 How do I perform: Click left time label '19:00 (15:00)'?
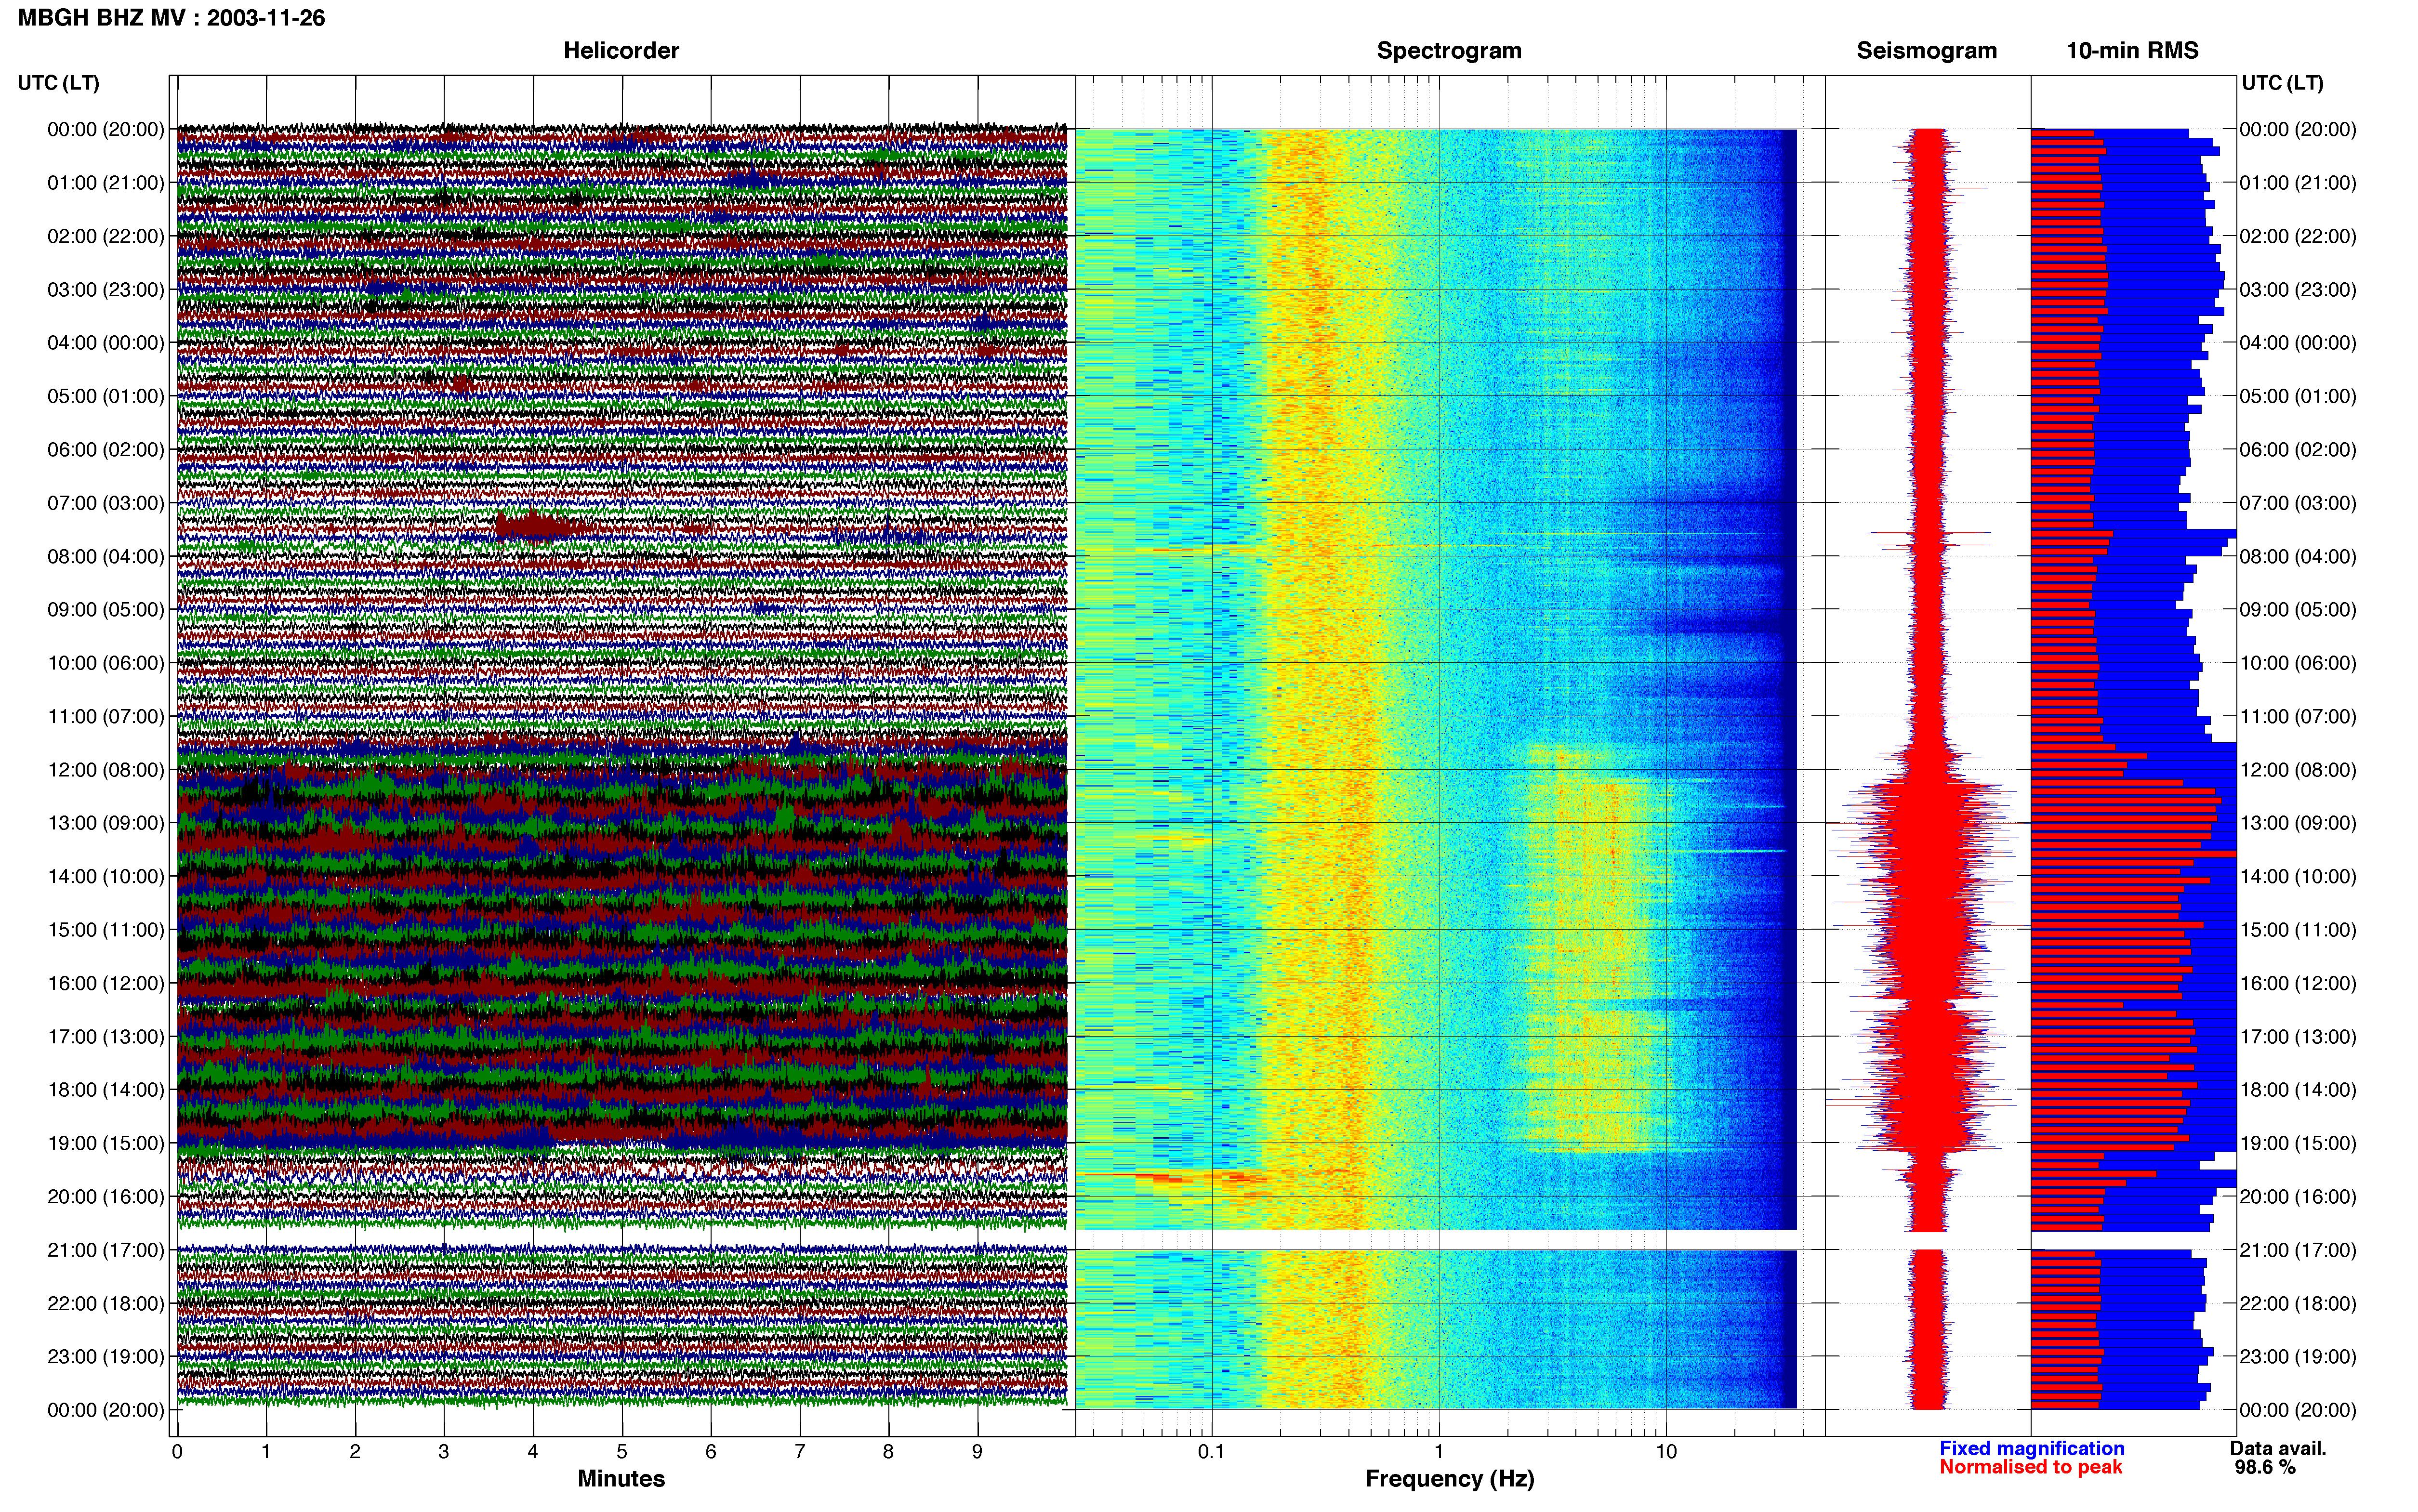(x=106, y=1143)
